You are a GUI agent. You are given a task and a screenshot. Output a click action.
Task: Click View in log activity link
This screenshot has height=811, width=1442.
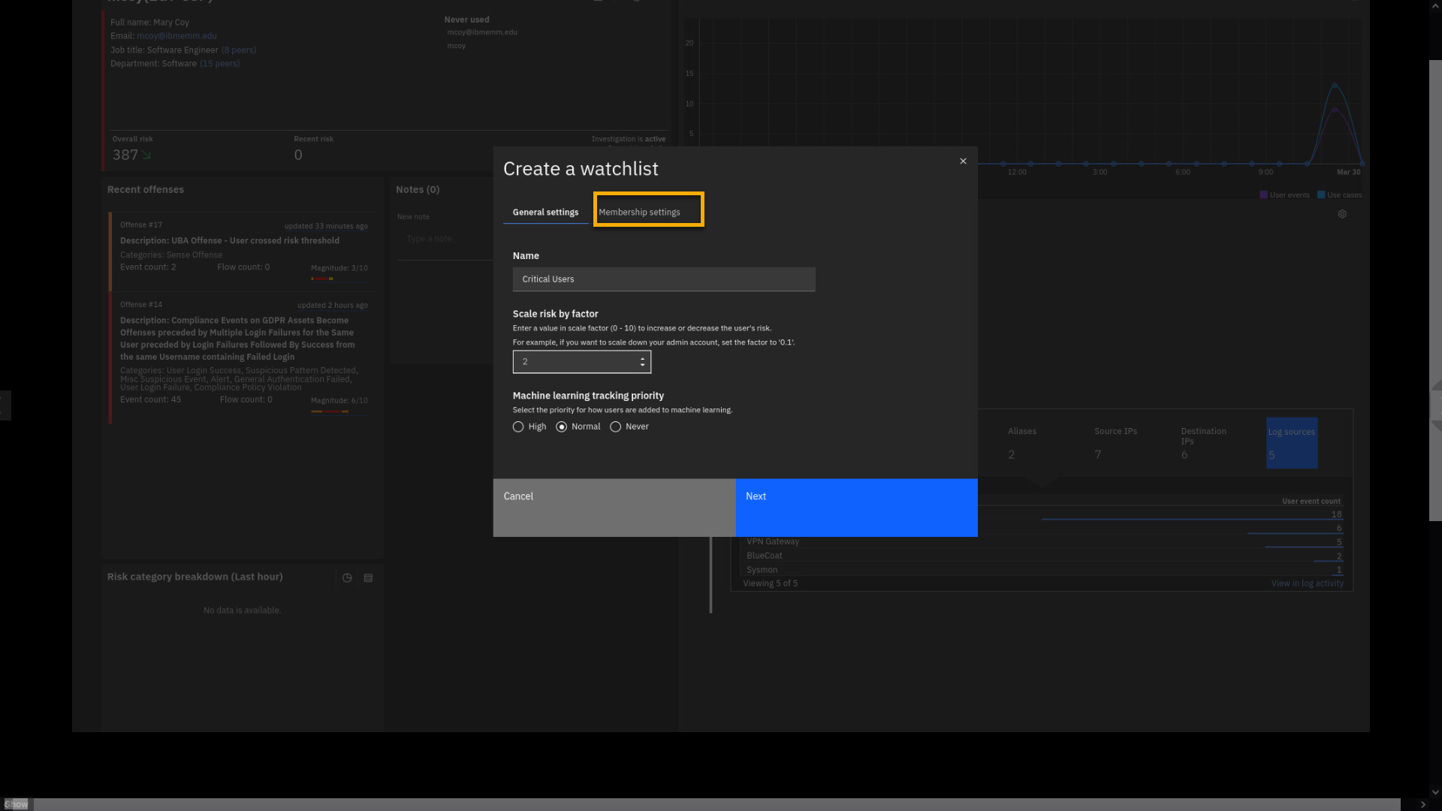tap(1307, 583)
